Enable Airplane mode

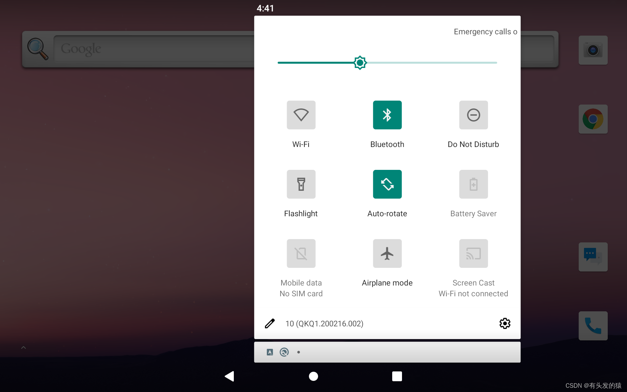(x=387, y=253)
